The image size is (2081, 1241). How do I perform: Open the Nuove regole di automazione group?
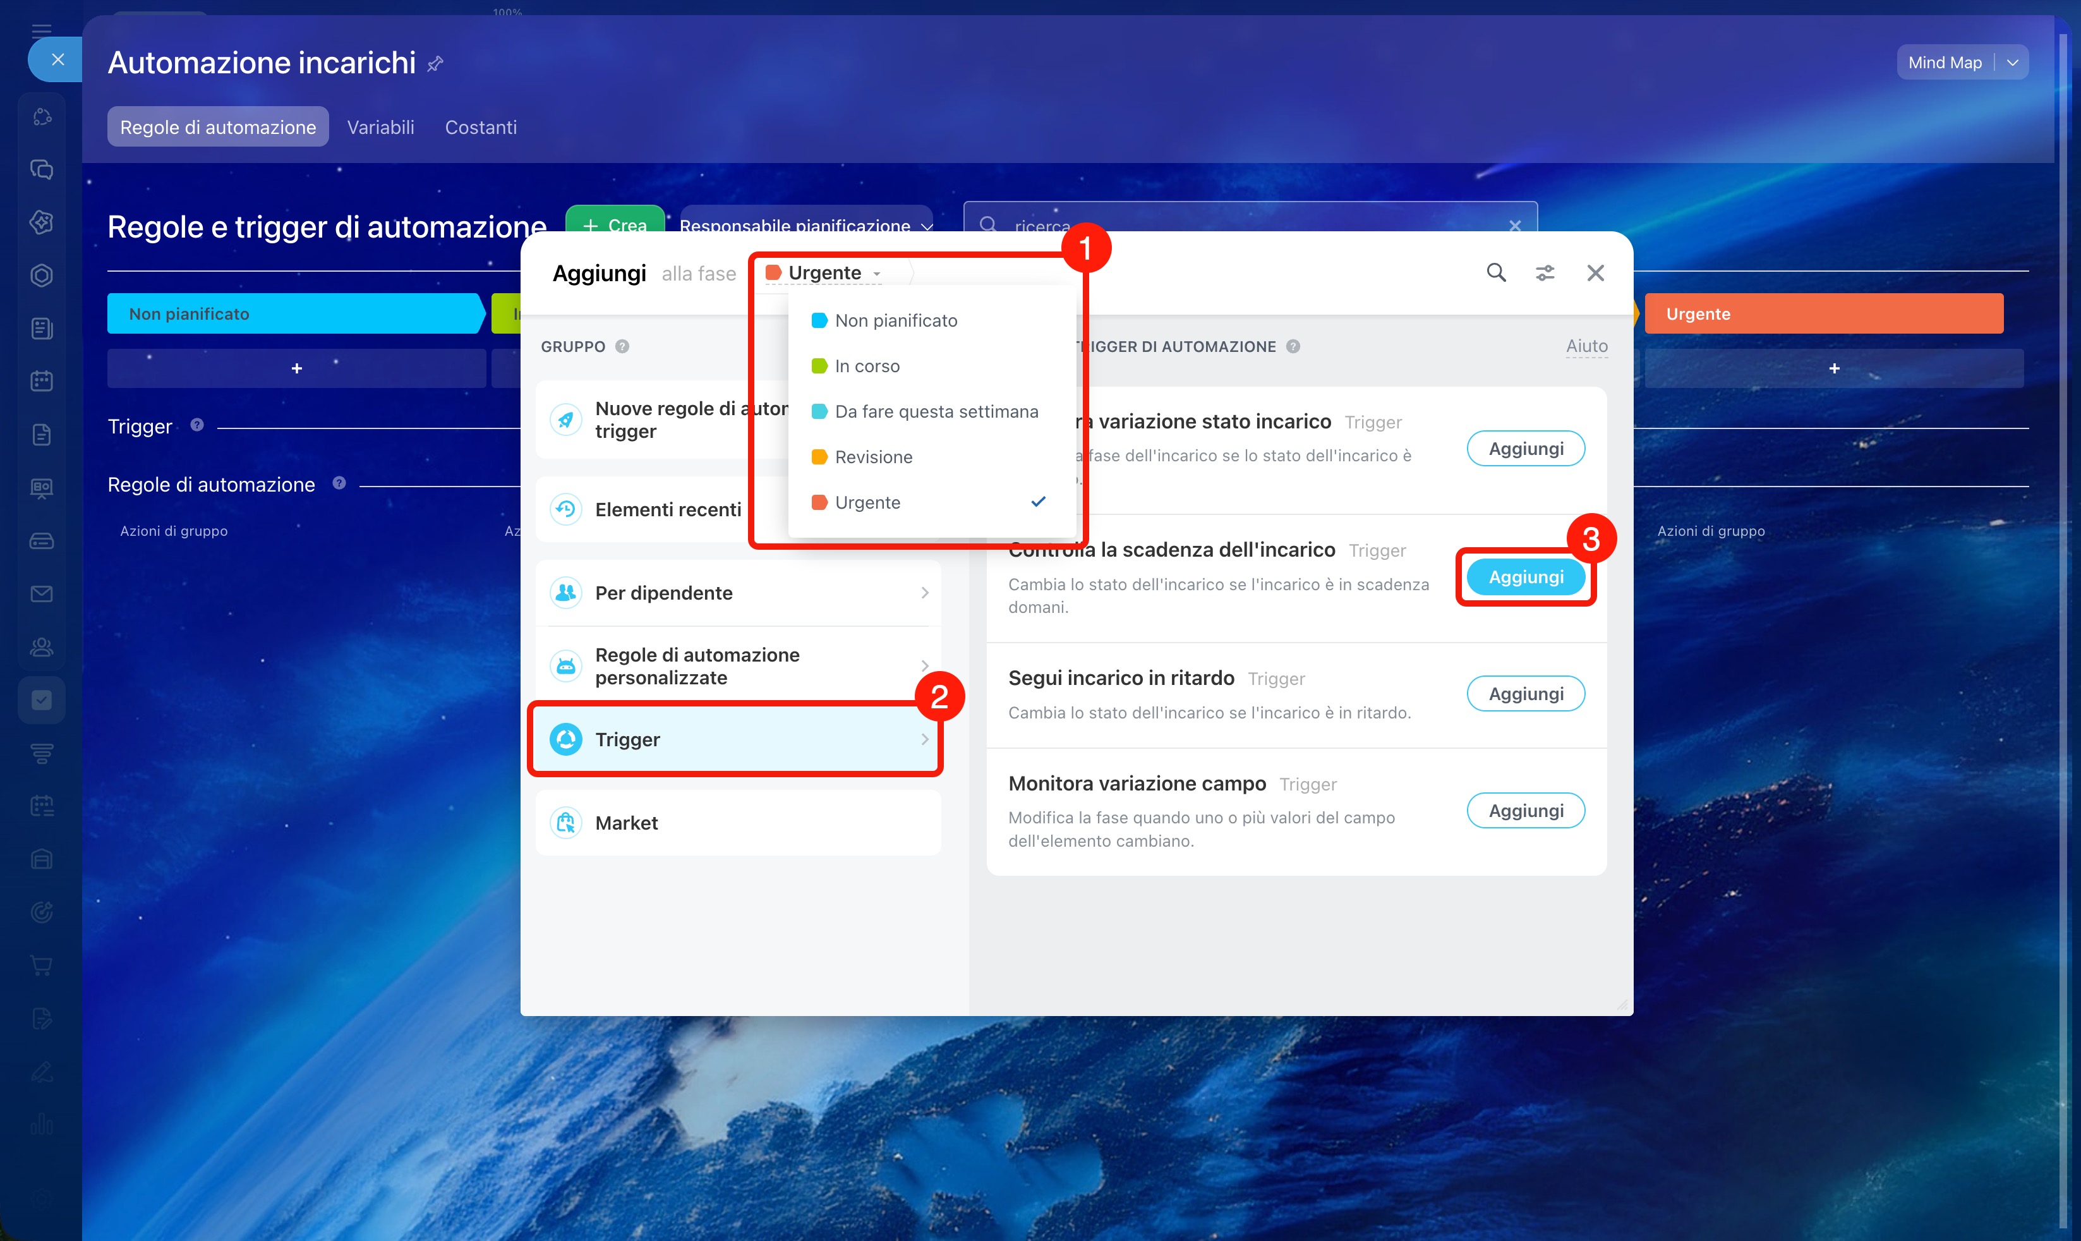pyautogui.click(x=662, y=420)
